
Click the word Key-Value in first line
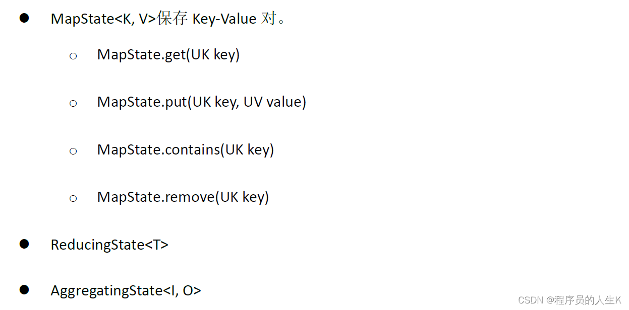[224, 19]
